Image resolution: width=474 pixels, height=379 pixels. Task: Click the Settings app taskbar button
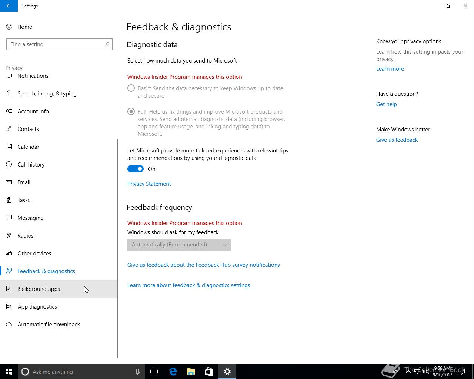point(227,372)
